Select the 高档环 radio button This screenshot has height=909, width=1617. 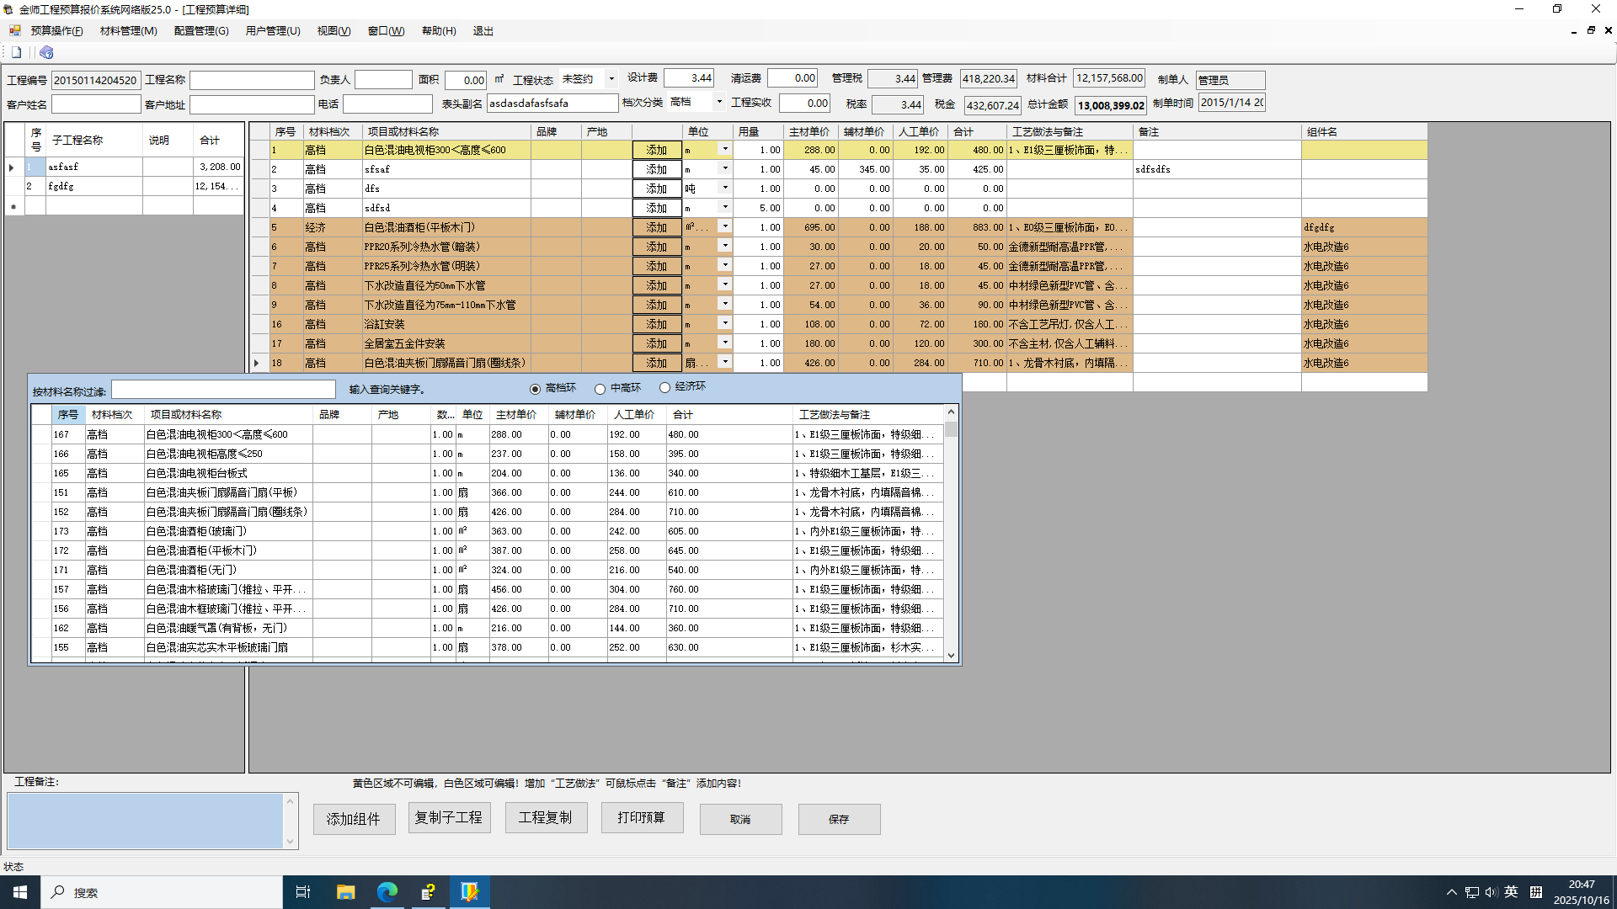point(535,389)
